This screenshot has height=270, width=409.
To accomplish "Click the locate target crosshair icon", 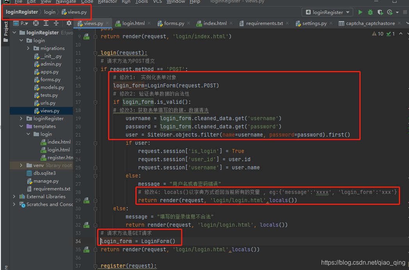I will coord(36,23).
